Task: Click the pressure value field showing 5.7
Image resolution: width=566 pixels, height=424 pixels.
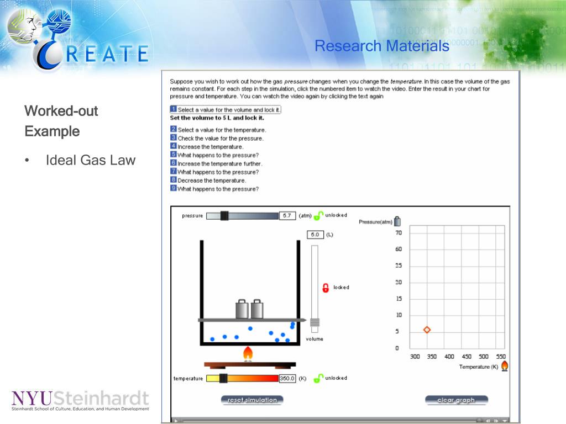Action: tap(287, 216)
